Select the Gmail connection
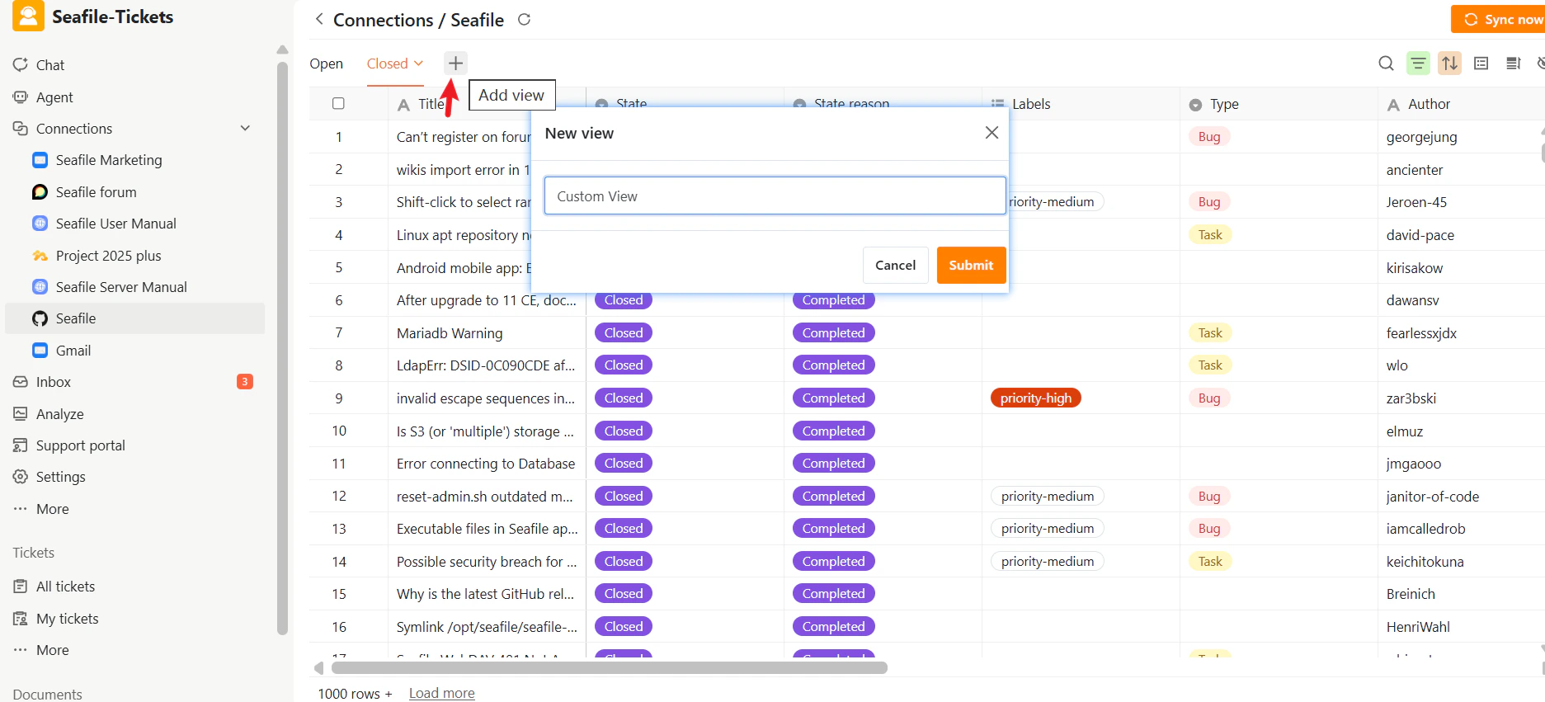This screenshot has width=1545, height=702. click(73, 351)
